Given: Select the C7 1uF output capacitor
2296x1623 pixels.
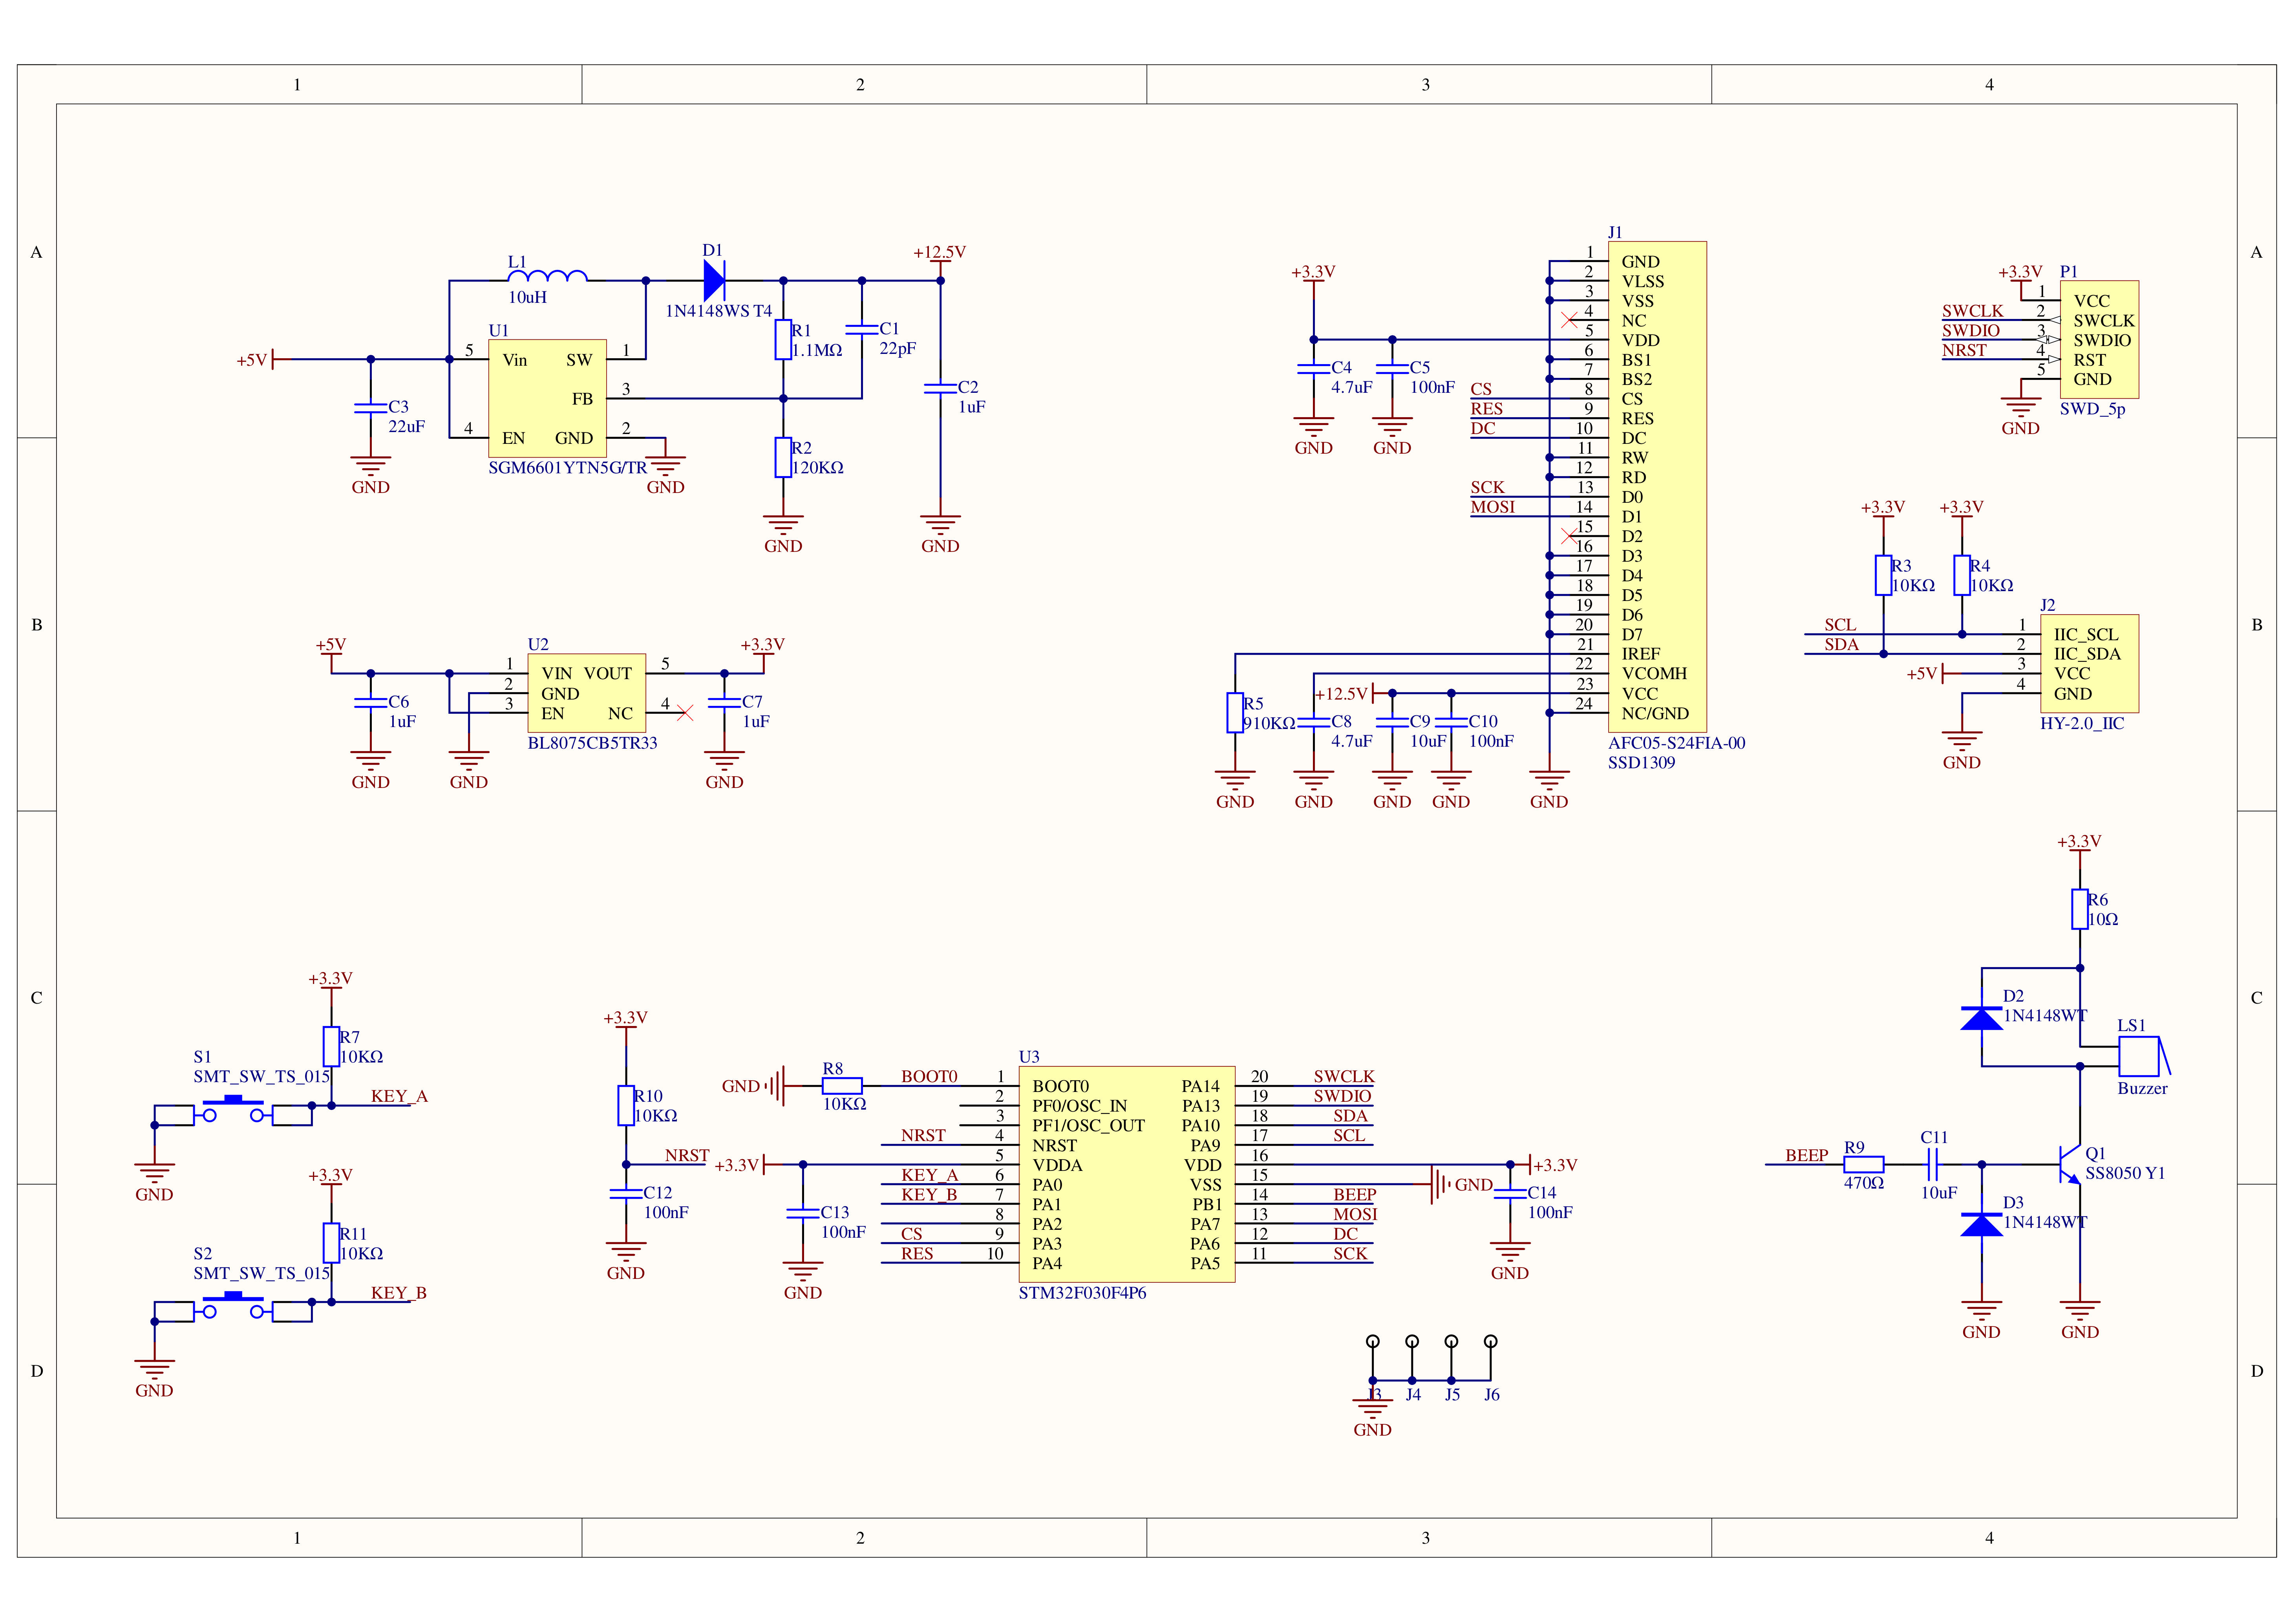Looking at the screenshot, I should [724, 702].
